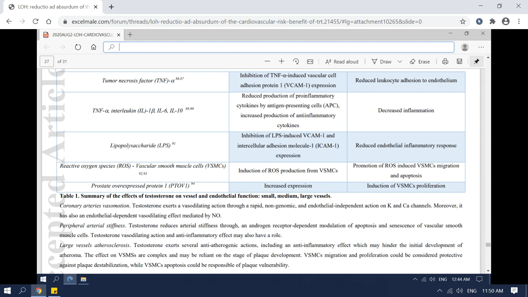Select the LOH reductio ad absurdum tab
Screen dimensions: 528x297
point(53,7)
